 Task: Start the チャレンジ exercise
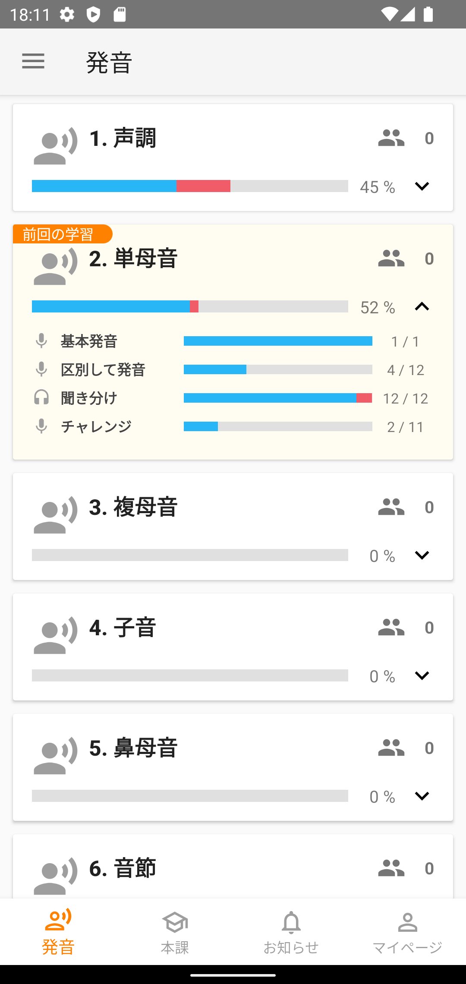click(x=96, y=427)
